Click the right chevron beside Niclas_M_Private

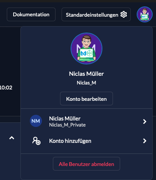click(x=145, y=122)
